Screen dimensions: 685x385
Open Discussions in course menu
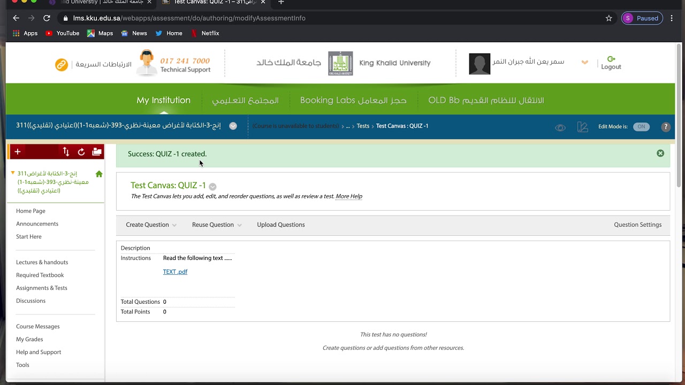31,301
